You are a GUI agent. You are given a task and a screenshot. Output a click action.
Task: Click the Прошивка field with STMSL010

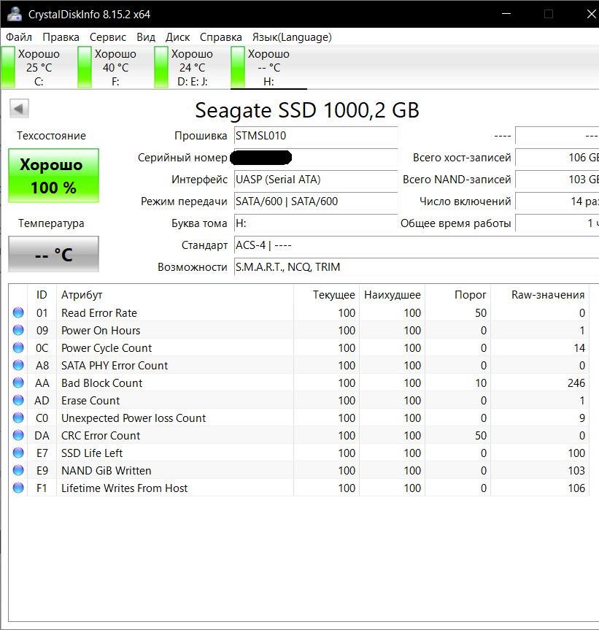[x=315, y=136]
